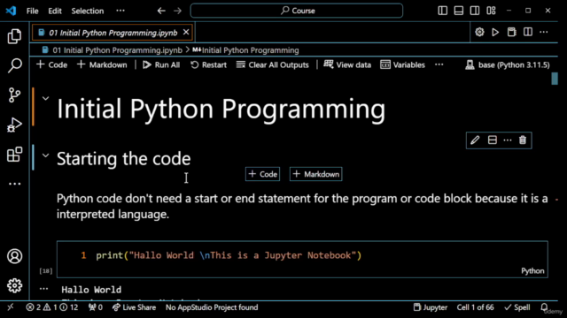Delete the cell with the trash icon
This screenshot has height=318, width=567.
coord(523,140)
